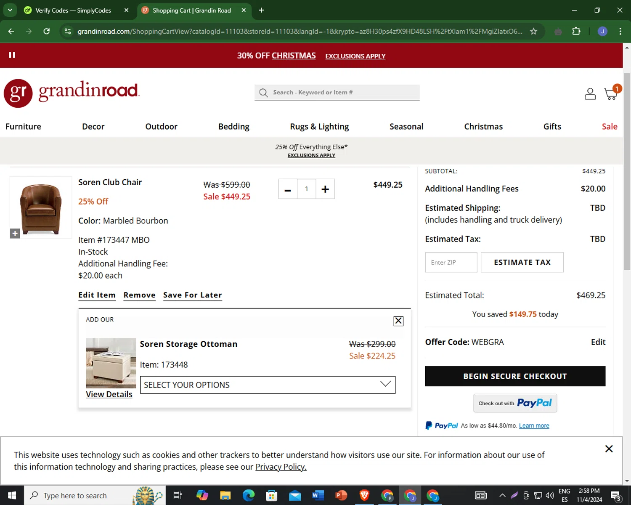
Task: Remove the Soren Club Chair
Action: 139,295
